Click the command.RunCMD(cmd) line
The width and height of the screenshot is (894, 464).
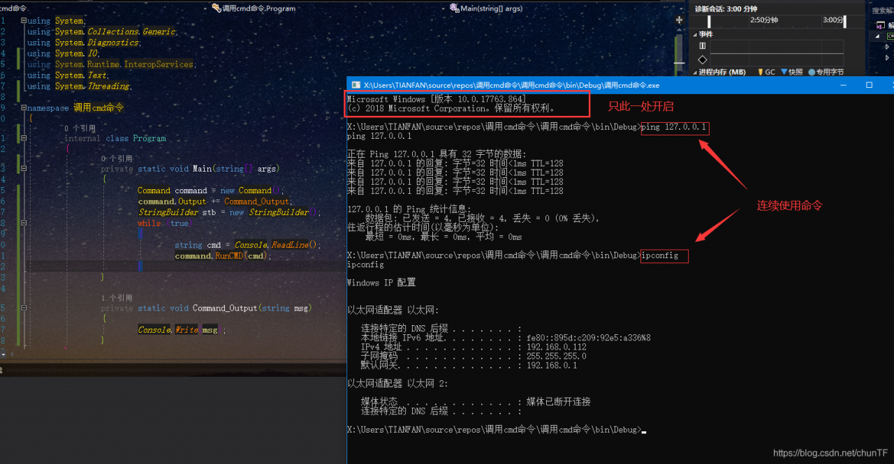tap(223, 256)
